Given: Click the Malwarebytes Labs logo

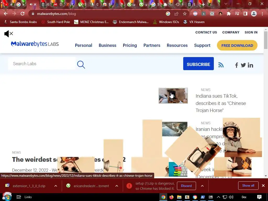Looking at the screenshot, I should coord(35,44).
